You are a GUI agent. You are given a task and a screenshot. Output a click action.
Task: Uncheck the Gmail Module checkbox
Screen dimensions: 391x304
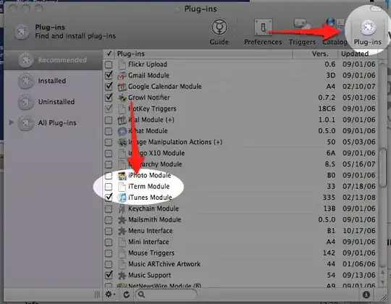109,75
